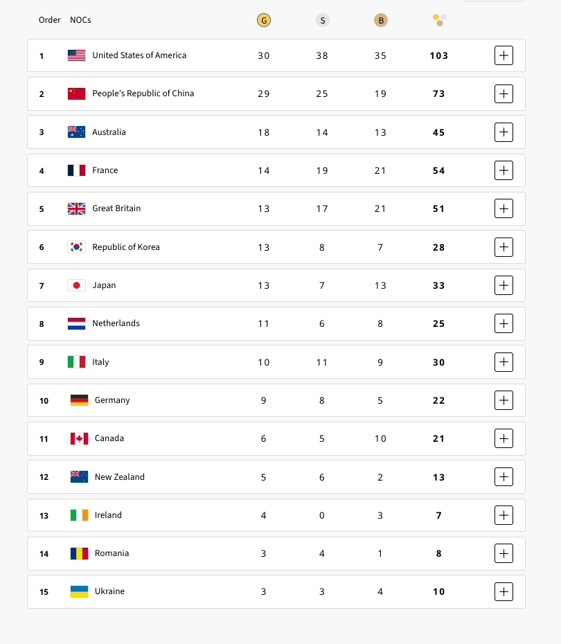Click the Japan flag icon
561x644 pixels.
point(76,285)
